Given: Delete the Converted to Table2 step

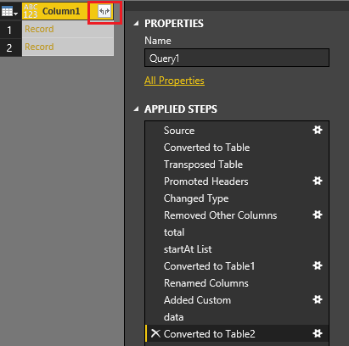Looking at the screenshot, I should 155,333.
